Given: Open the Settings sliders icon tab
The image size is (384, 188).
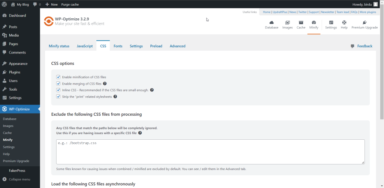Looking at the screenshot, I should [x=331, y=25].
